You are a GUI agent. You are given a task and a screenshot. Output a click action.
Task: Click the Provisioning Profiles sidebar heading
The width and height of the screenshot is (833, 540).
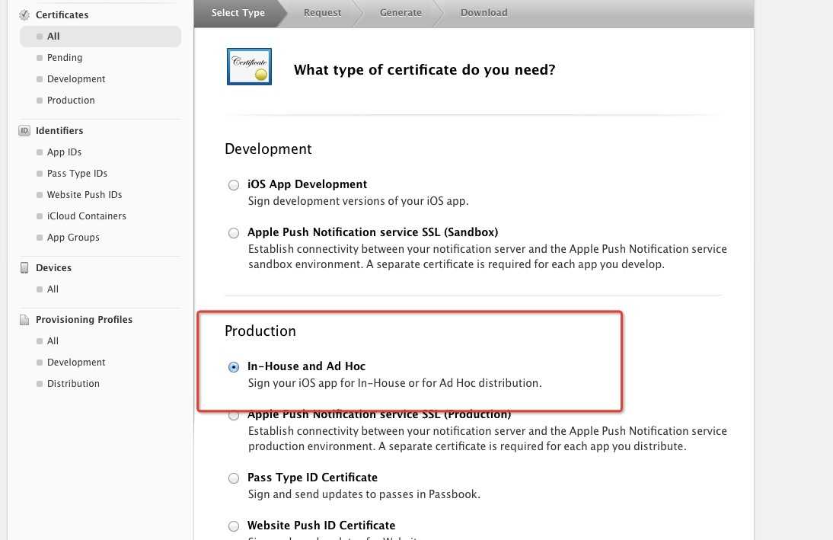click(x=84, y=319)
